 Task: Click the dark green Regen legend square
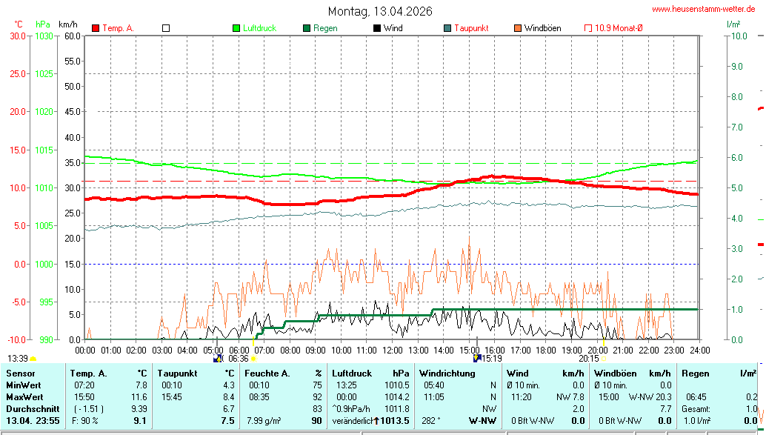[307, 28]
